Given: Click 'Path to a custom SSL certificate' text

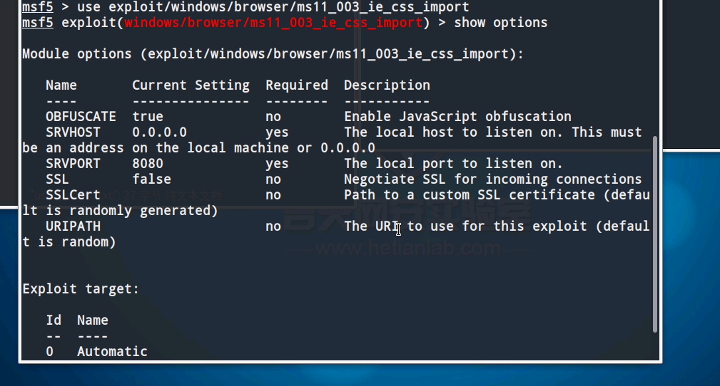Looking at the screenshot, I should (x=470, y=195).
